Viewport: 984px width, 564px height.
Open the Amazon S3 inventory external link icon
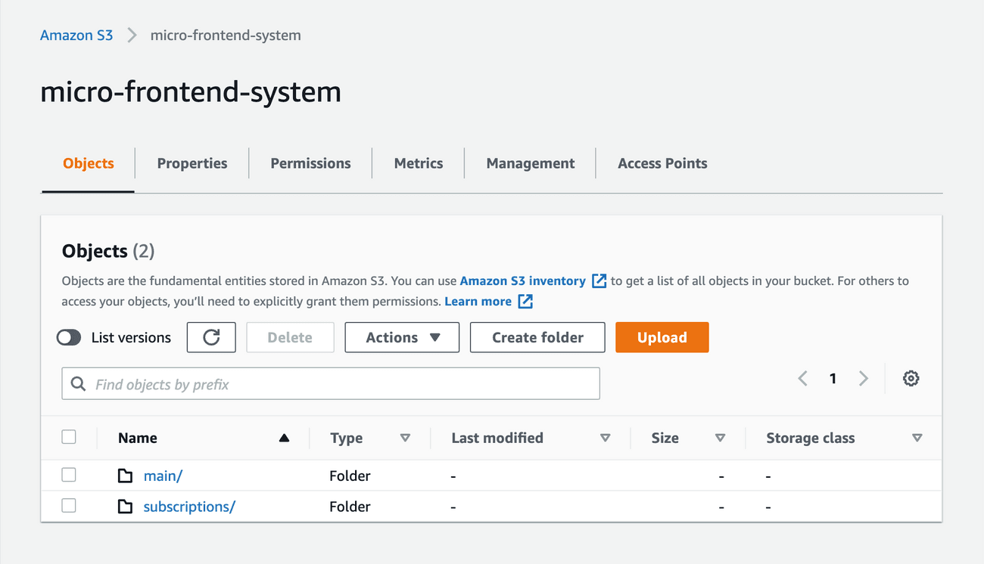(x=598, y=280)
